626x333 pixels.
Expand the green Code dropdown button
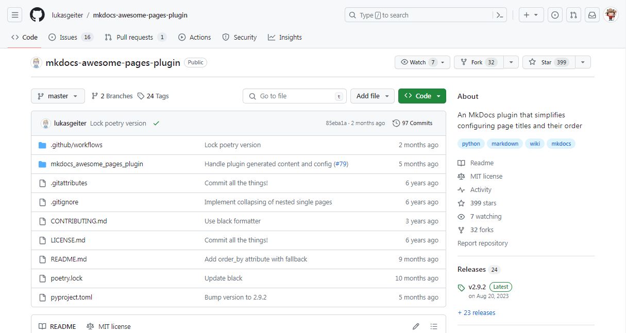coord(422,96)
